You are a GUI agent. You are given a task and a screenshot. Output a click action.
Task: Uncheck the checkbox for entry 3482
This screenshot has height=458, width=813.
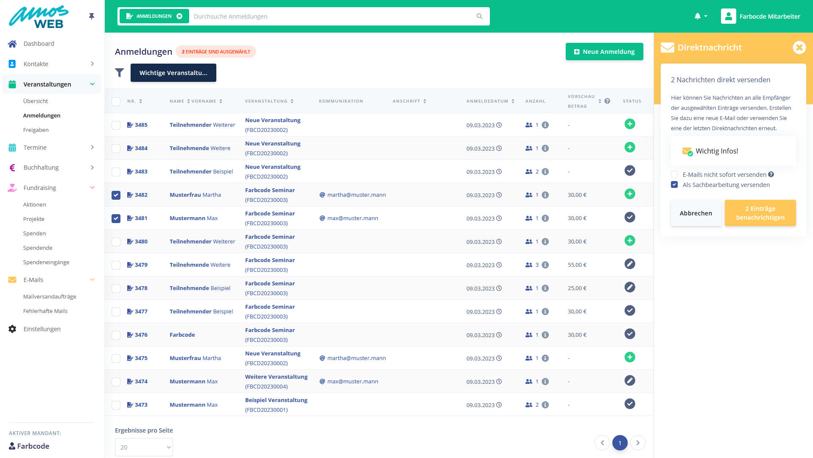pyautogui.click(x=116, y=195)
